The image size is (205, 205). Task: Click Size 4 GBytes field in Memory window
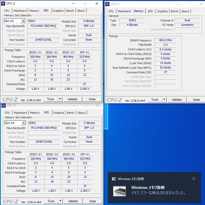tap(132, 25)
